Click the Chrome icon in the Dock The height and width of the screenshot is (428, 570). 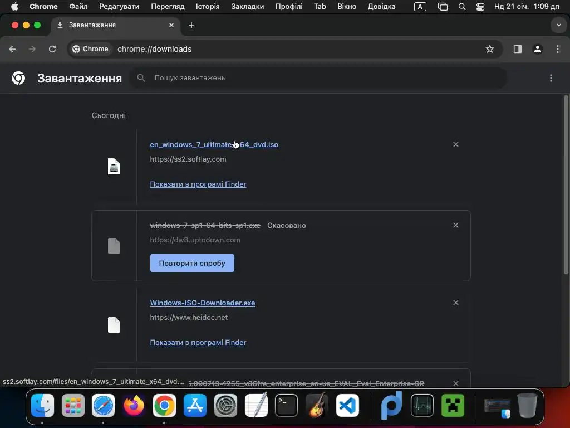pos(164,406)
